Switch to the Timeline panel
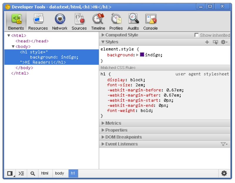Screen dimensions: 235x183 pyautogui.click(x=98, y=22)
